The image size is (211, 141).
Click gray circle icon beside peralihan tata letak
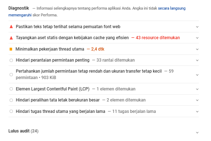11,100
